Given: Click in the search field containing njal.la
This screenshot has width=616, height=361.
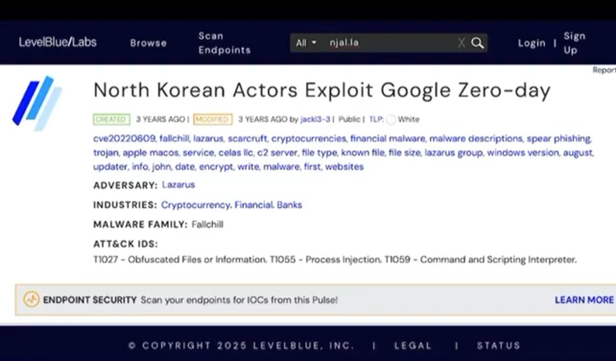Looking at the screenshot, I should (x=388, y=43).
